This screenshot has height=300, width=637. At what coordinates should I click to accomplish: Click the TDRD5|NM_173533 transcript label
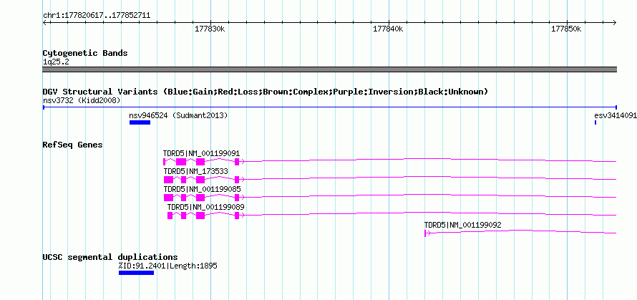pyautogui.click(x=196, y=172)
